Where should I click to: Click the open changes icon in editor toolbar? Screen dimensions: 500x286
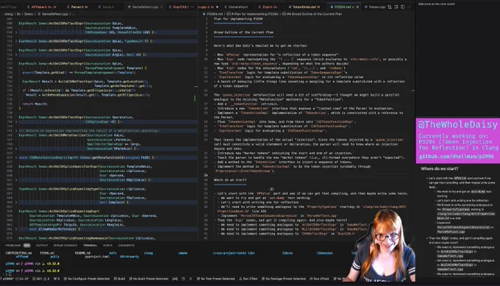[390, 7]
